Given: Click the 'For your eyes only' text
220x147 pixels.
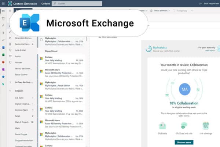Looking at the screenshot, I should (206, 47).
